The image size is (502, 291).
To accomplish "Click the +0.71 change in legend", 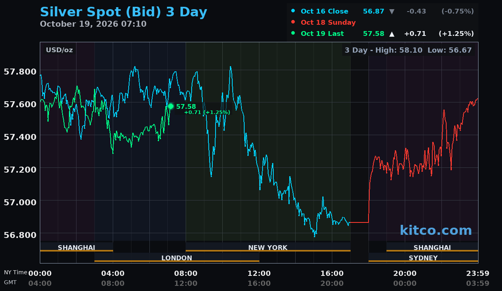I will [415, 33].
